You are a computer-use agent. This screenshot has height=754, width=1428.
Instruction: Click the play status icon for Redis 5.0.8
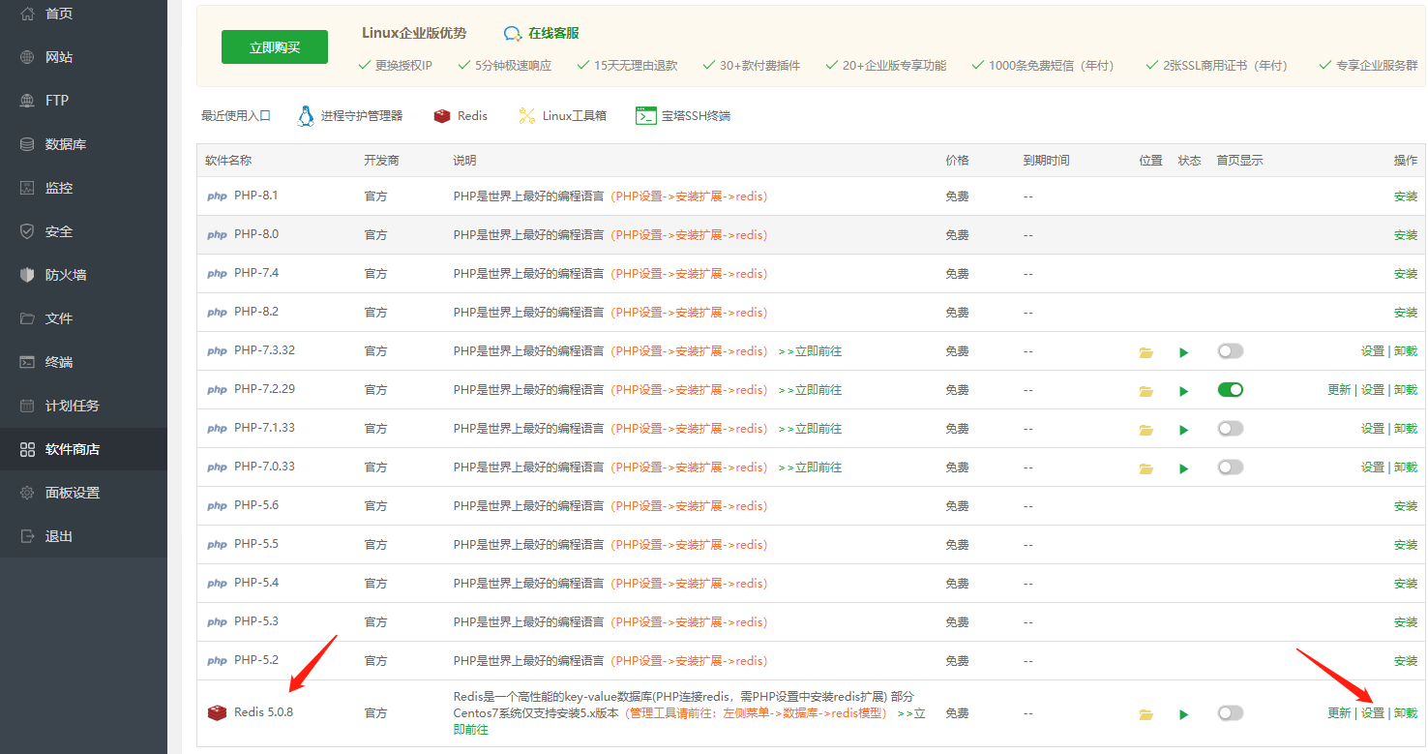[x=1183, y=714]
